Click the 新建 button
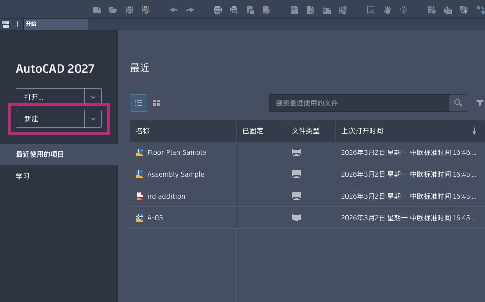This screenshot has height=302, width=485. point(50,119)
